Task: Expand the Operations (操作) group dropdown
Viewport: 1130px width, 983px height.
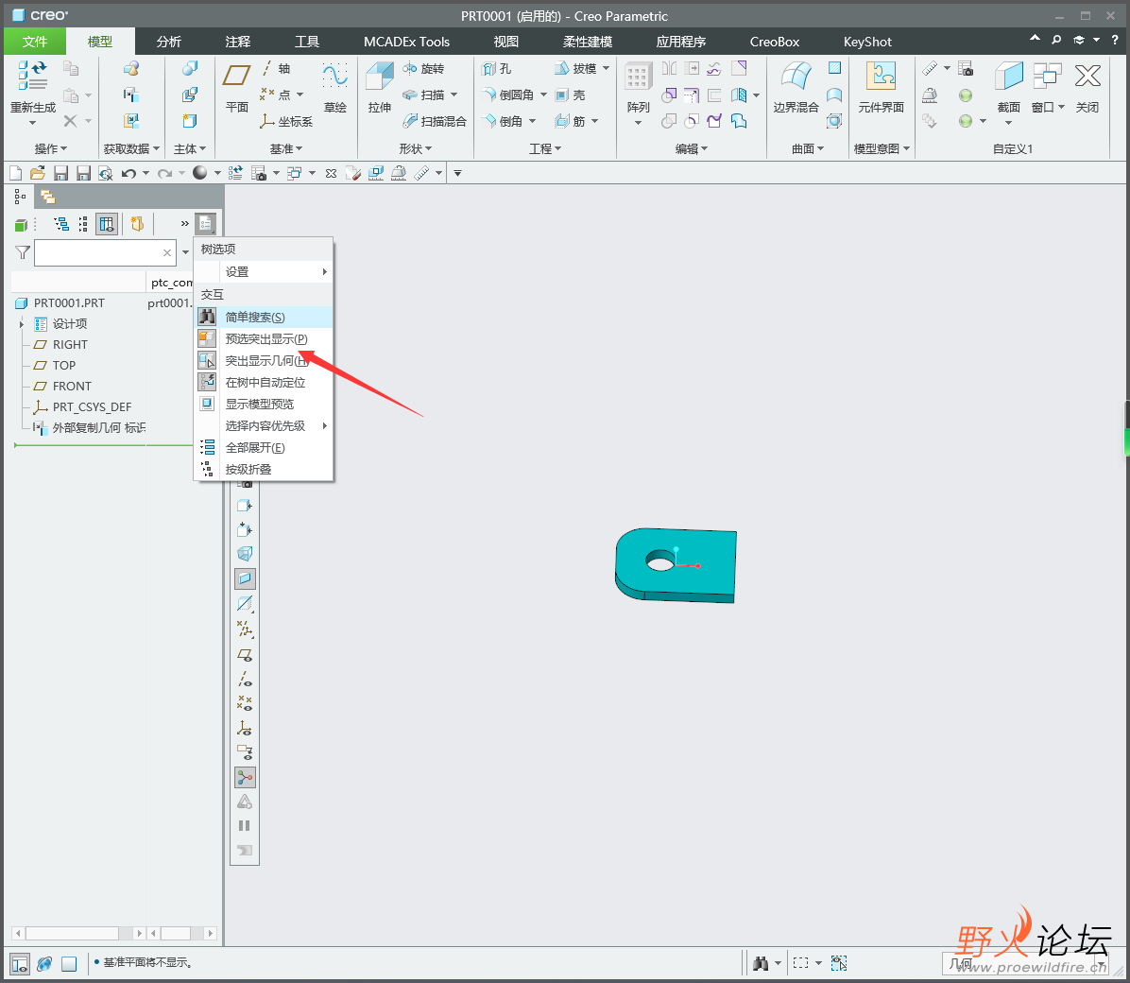Action: (x=50, y=148)
